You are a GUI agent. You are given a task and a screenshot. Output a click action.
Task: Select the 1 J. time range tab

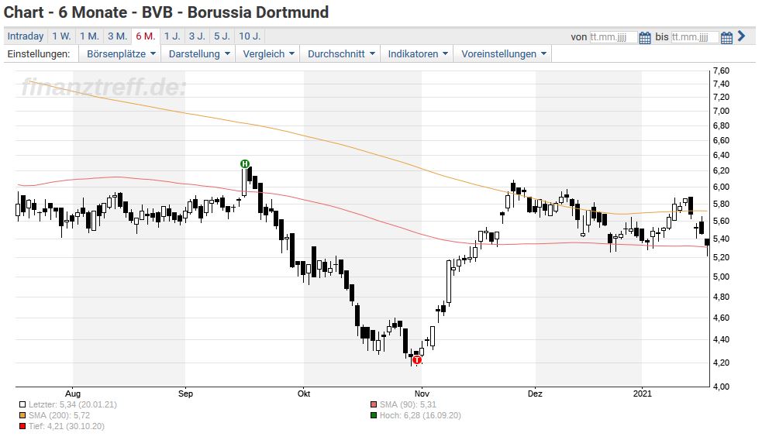coord(172,36)
